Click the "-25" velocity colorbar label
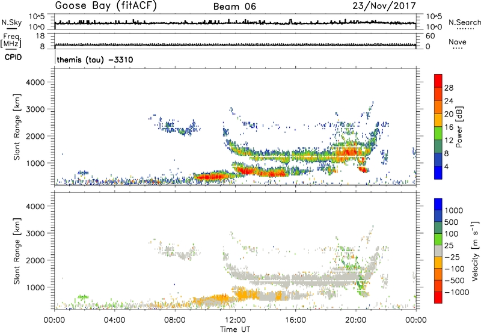 point(452,257)
